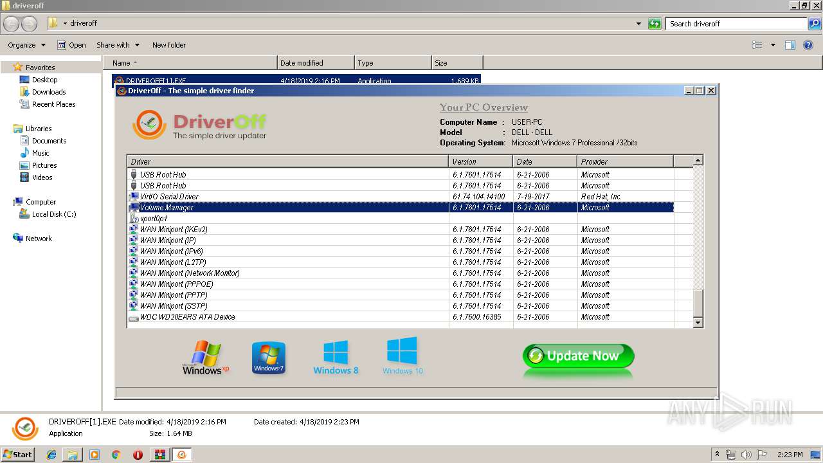Open Downloads in the Favorites sidebar
823x463 pixels.
pyautogui.click(x=42, y=92)
